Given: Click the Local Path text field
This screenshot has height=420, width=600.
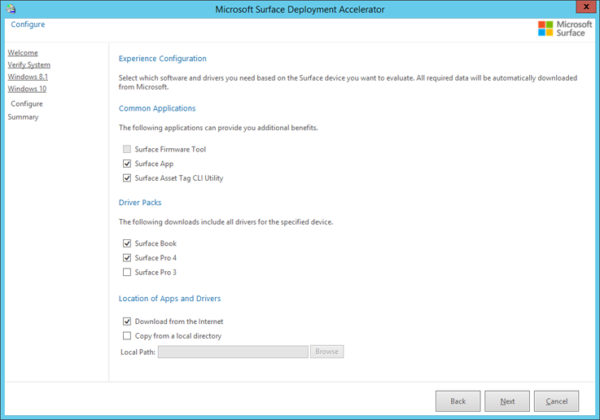Looking at the screenshot, I should 233,352.
